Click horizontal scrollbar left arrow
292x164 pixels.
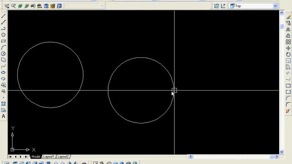pyautogui.click(x=191, y=157)
